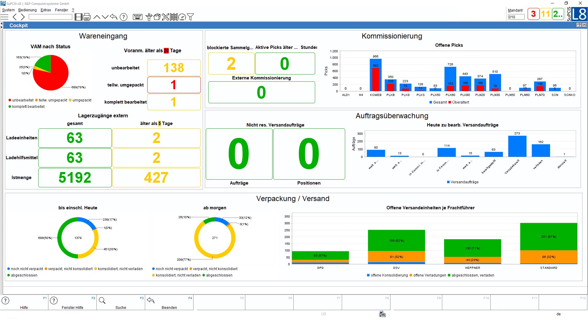Open Ladeeinheiten gesamt tile showing 63
588x330 pixels.
[x=75, y=138]
